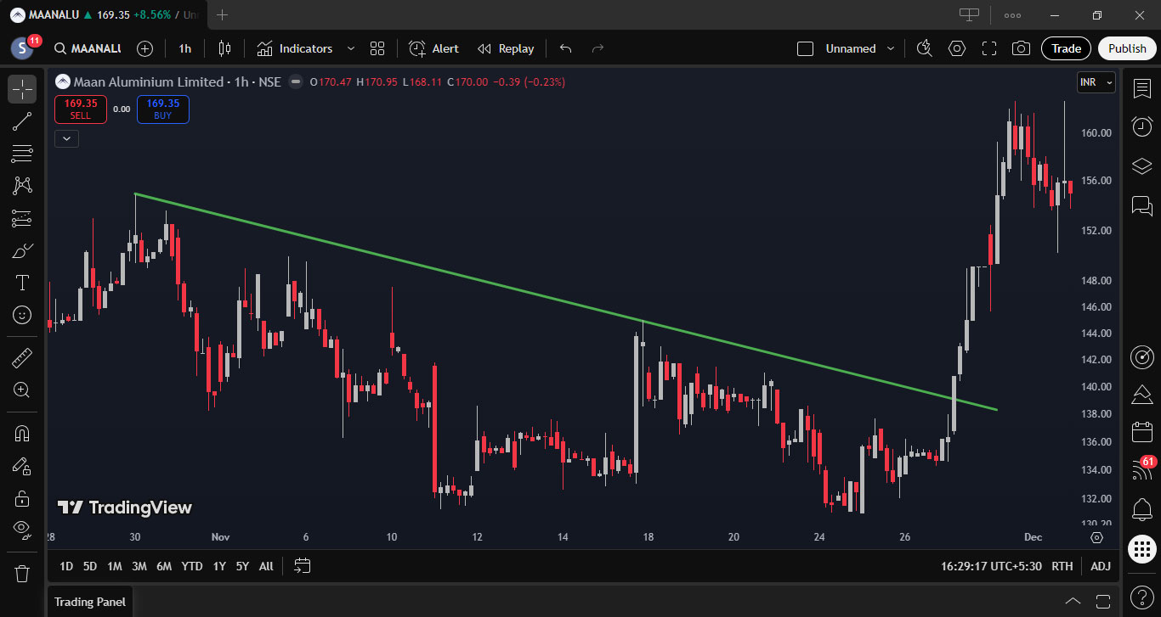This screenshot has height=617, width=1161.
Task: Open the Indicators dialog
Action: pos(295,48)
